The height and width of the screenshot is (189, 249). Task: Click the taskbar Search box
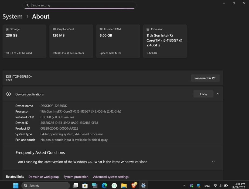pos(46,185)
